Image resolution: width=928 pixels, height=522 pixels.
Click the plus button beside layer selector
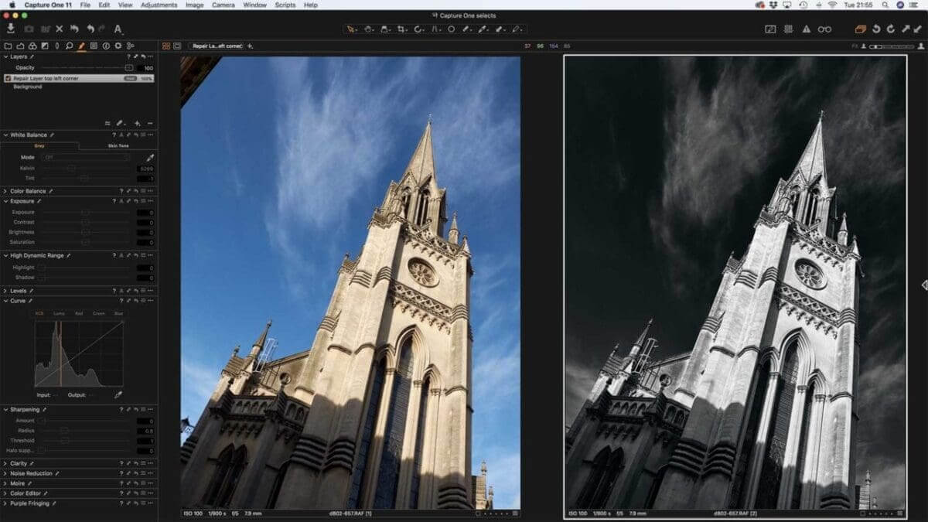point(250,46)
